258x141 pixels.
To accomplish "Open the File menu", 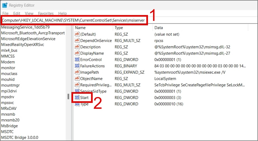I will coord(5,13).
